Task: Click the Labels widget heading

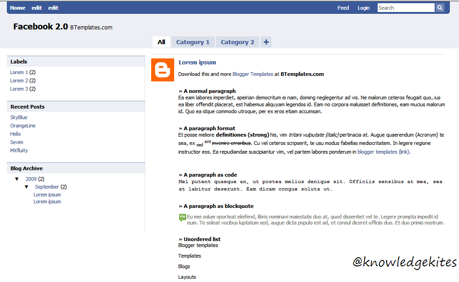Action: [x=19, y=62]
